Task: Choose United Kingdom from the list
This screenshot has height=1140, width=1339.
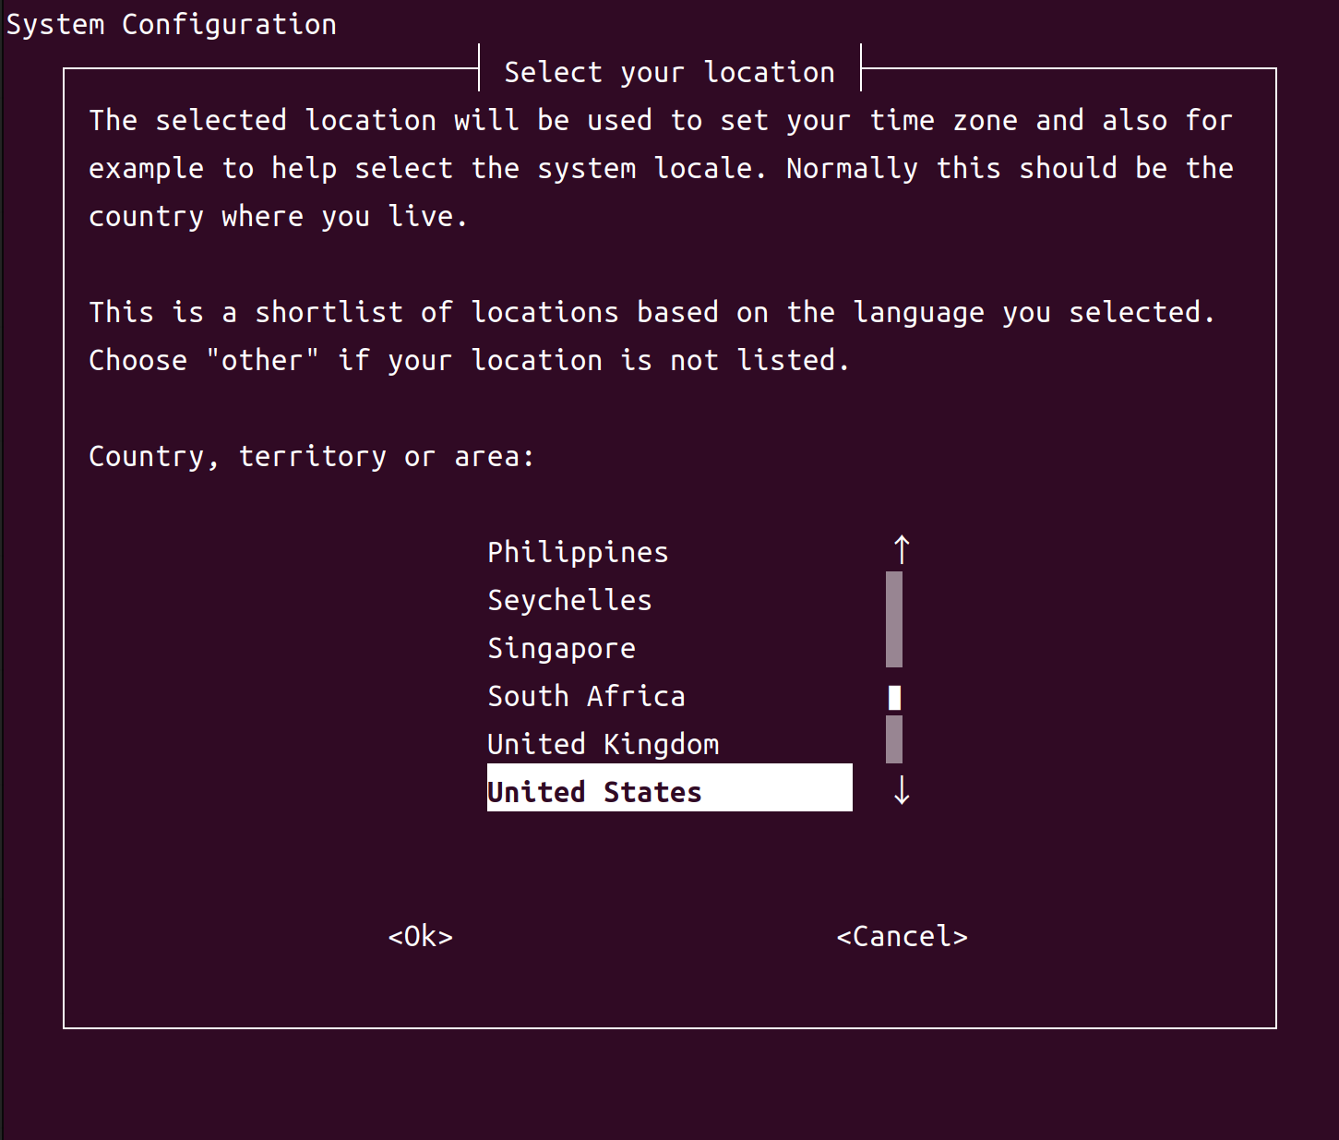Action: pyautogui.click(x=603, y=744)
